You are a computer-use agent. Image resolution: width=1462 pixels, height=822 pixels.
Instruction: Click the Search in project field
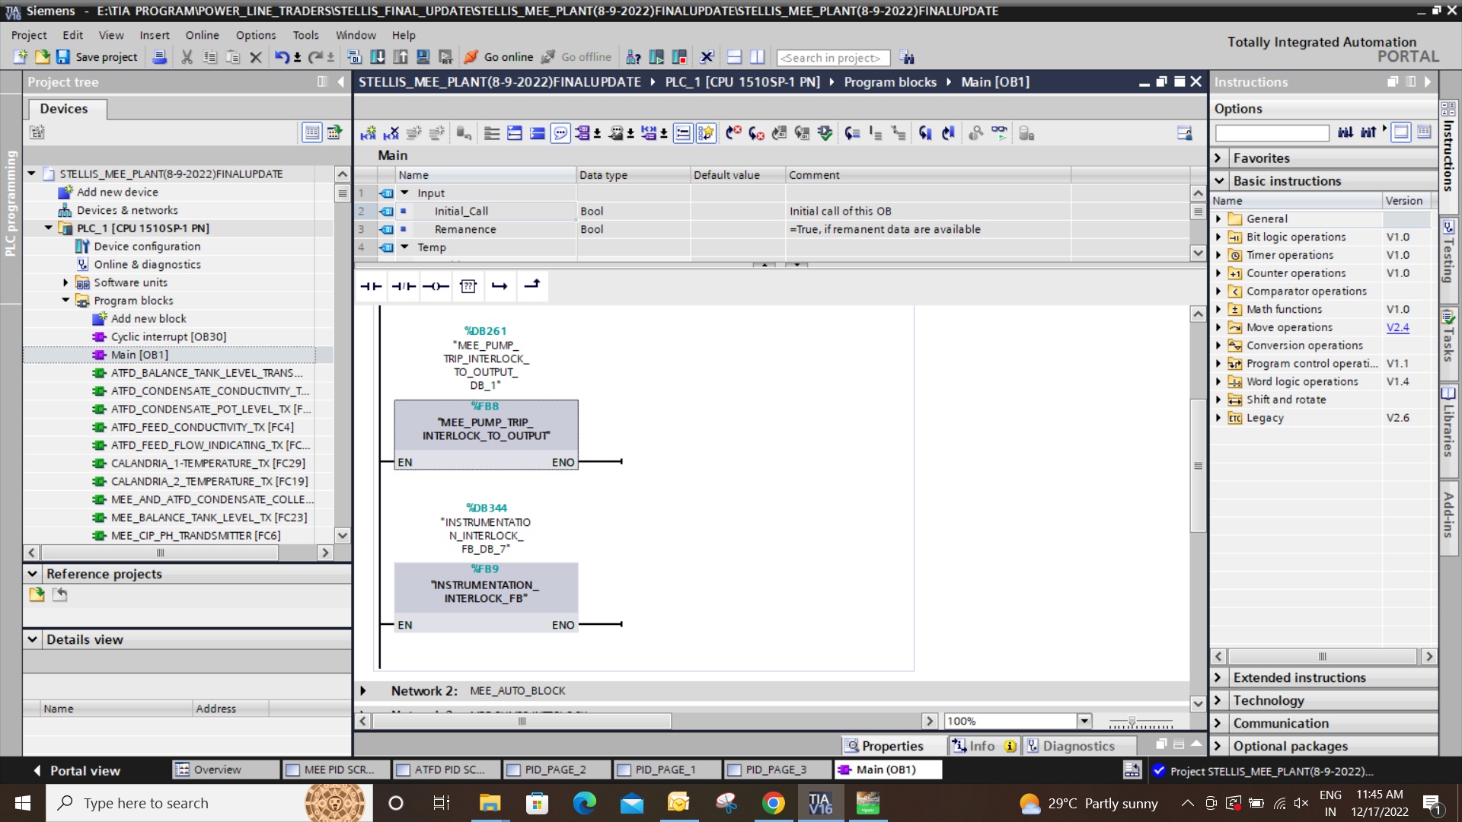832,58
